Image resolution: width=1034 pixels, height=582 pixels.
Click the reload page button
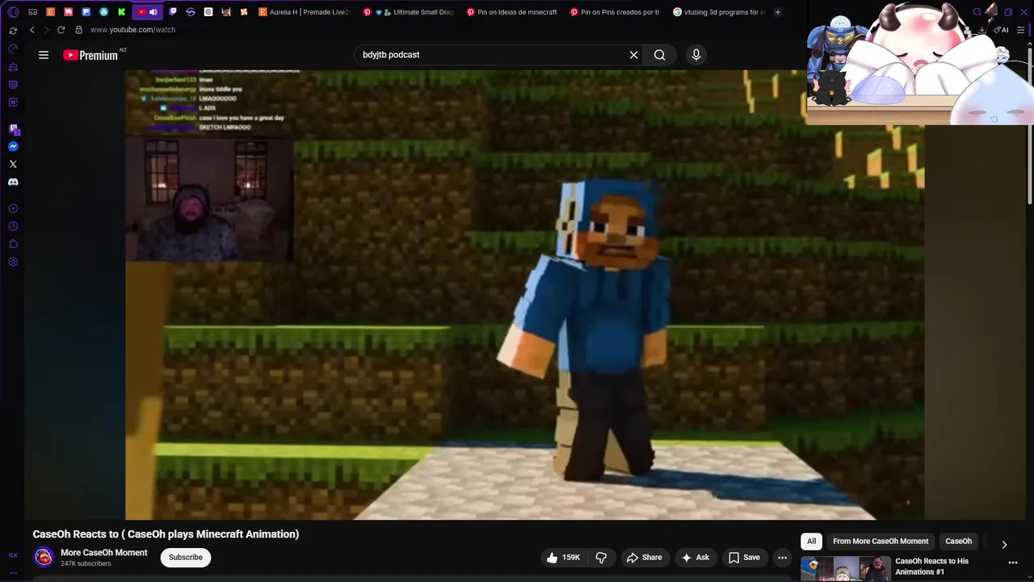(61, 30)
